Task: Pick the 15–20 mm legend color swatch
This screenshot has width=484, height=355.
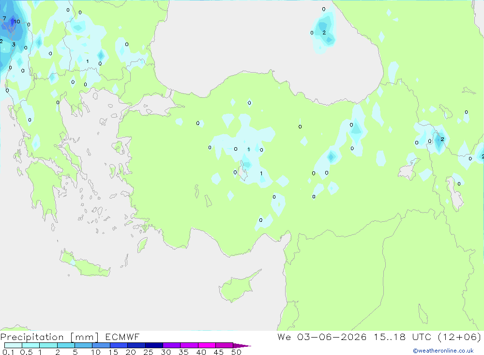Action: [x=119, y=345]
